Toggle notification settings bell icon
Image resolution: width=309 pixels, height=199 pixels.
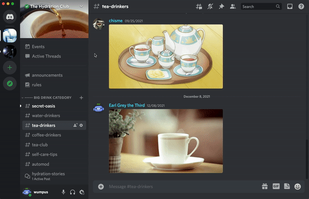pyautogui.click(x=210, y=7)
